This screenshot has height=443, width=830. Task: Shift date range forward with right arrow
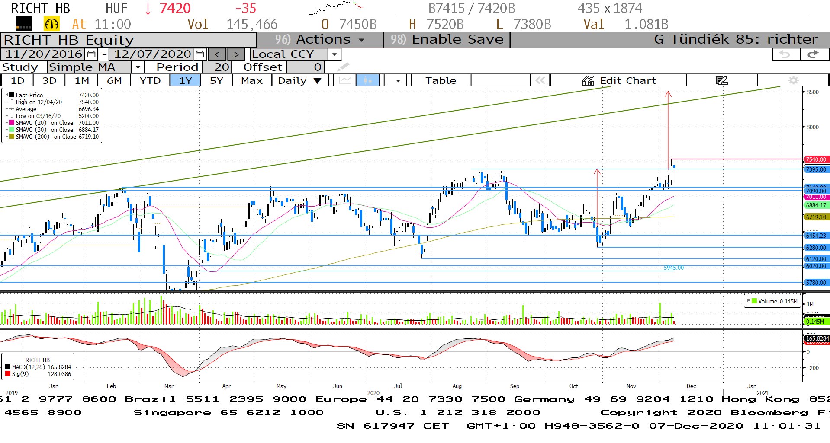236,54
